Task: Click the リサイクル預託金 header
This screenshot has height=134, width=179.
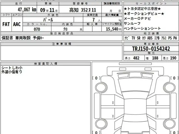Action: click(x=112, y=24)
